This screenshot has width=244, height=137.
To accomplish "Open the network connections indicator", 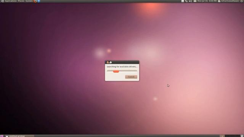I will [x=186, y=1].
